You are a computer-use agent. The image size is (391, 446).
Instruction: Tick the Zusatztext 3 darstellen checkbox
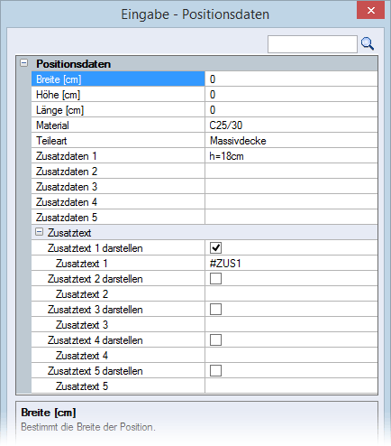point(215,310)
